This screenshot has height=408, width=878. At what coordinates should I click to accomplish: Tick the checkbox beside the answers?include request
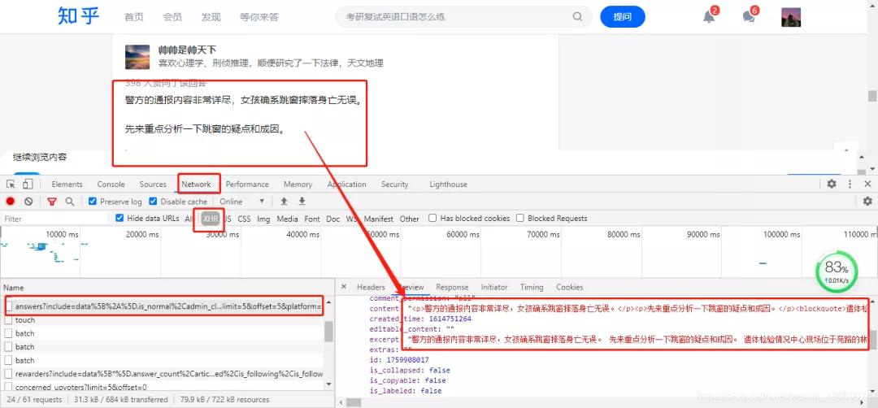click(x=8, y=306)
